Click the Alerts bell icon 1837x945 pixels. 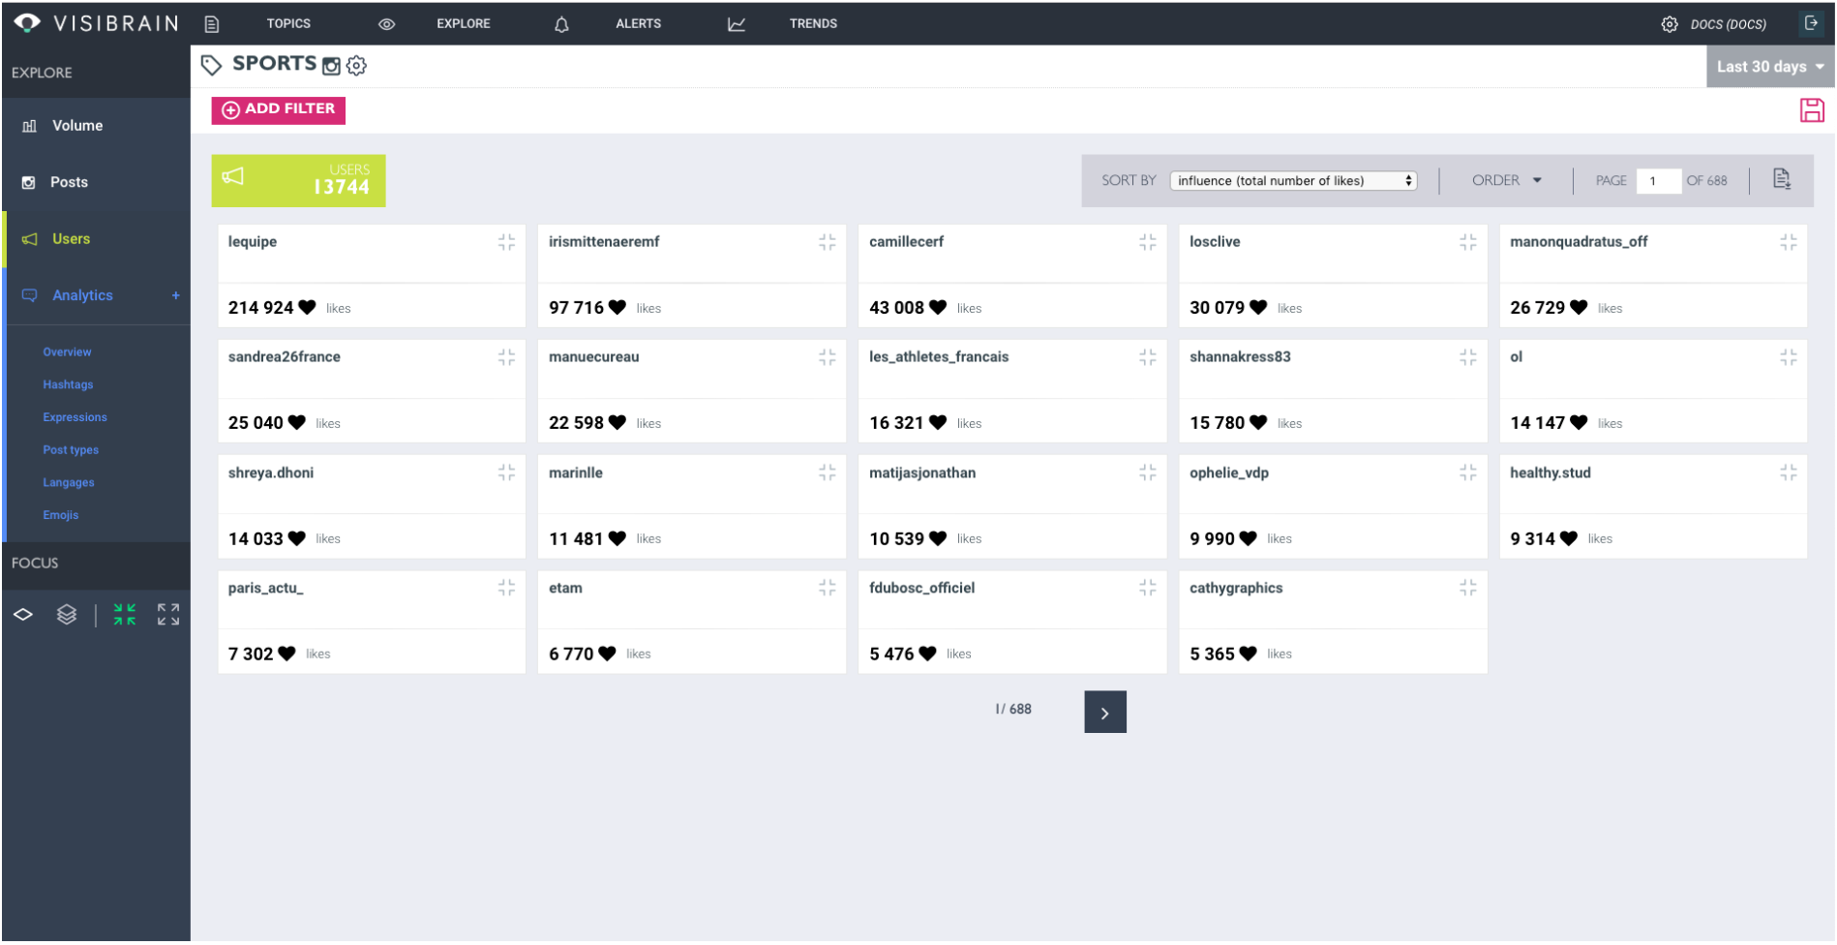[x=561, y=24]
